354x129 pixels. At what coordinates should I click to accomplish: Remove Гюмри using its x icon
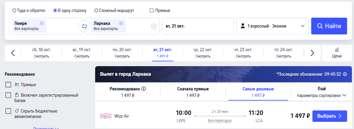coord(42,23)
